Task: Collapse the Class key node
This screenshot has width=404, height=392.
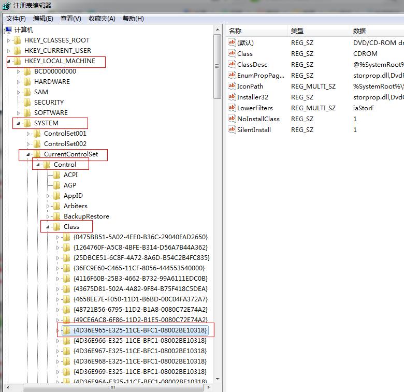Action: [x=48, y=227]
